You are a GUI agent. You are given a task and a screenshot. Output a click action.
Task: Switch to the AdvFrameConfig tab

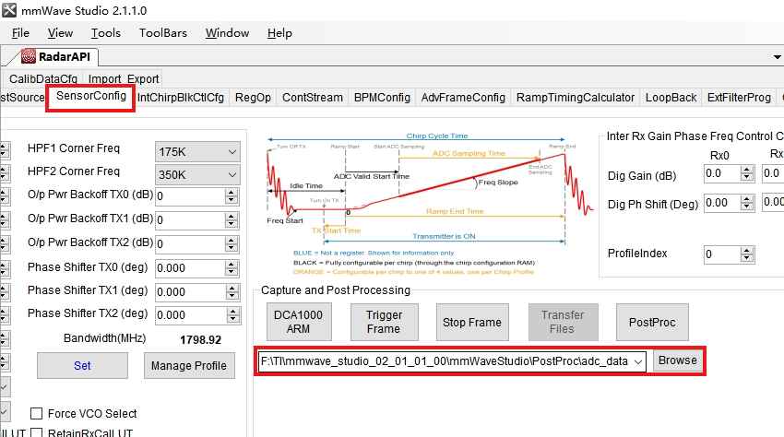coord(463,98)
